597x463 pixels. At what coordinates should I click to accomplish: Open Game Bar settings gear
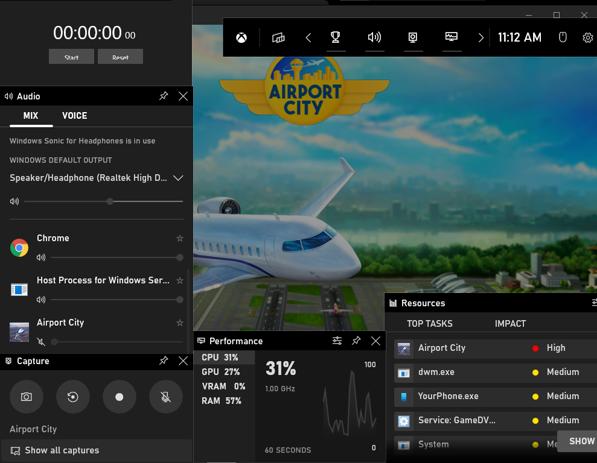click(588, 37)
